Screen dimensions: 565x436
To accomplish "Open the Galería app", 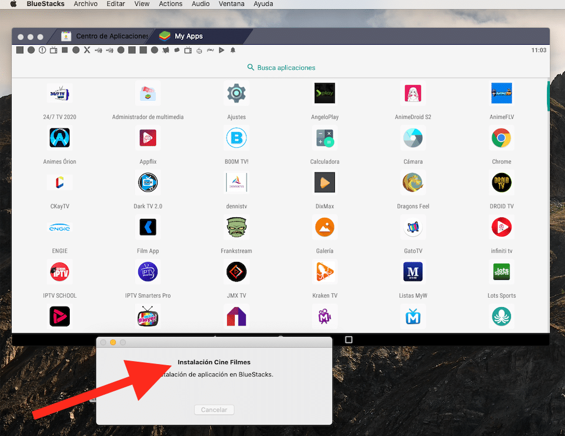I will (324, 228).
